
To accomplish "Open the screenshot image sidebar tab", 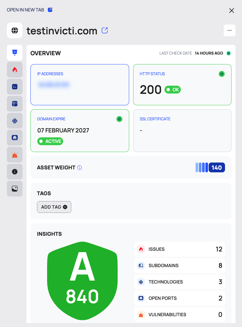I will point(15,189).
